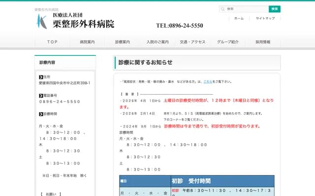
Task: Click the magnifier icon in search box
Action: coord(223,9)
